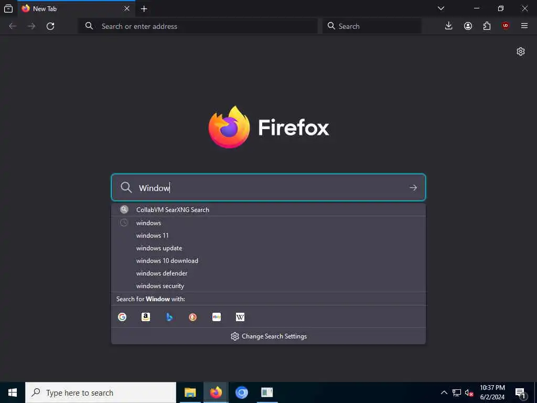Screen dimensions: 537x403
Task: Open the network status tray icon
Action: [457, 393]
